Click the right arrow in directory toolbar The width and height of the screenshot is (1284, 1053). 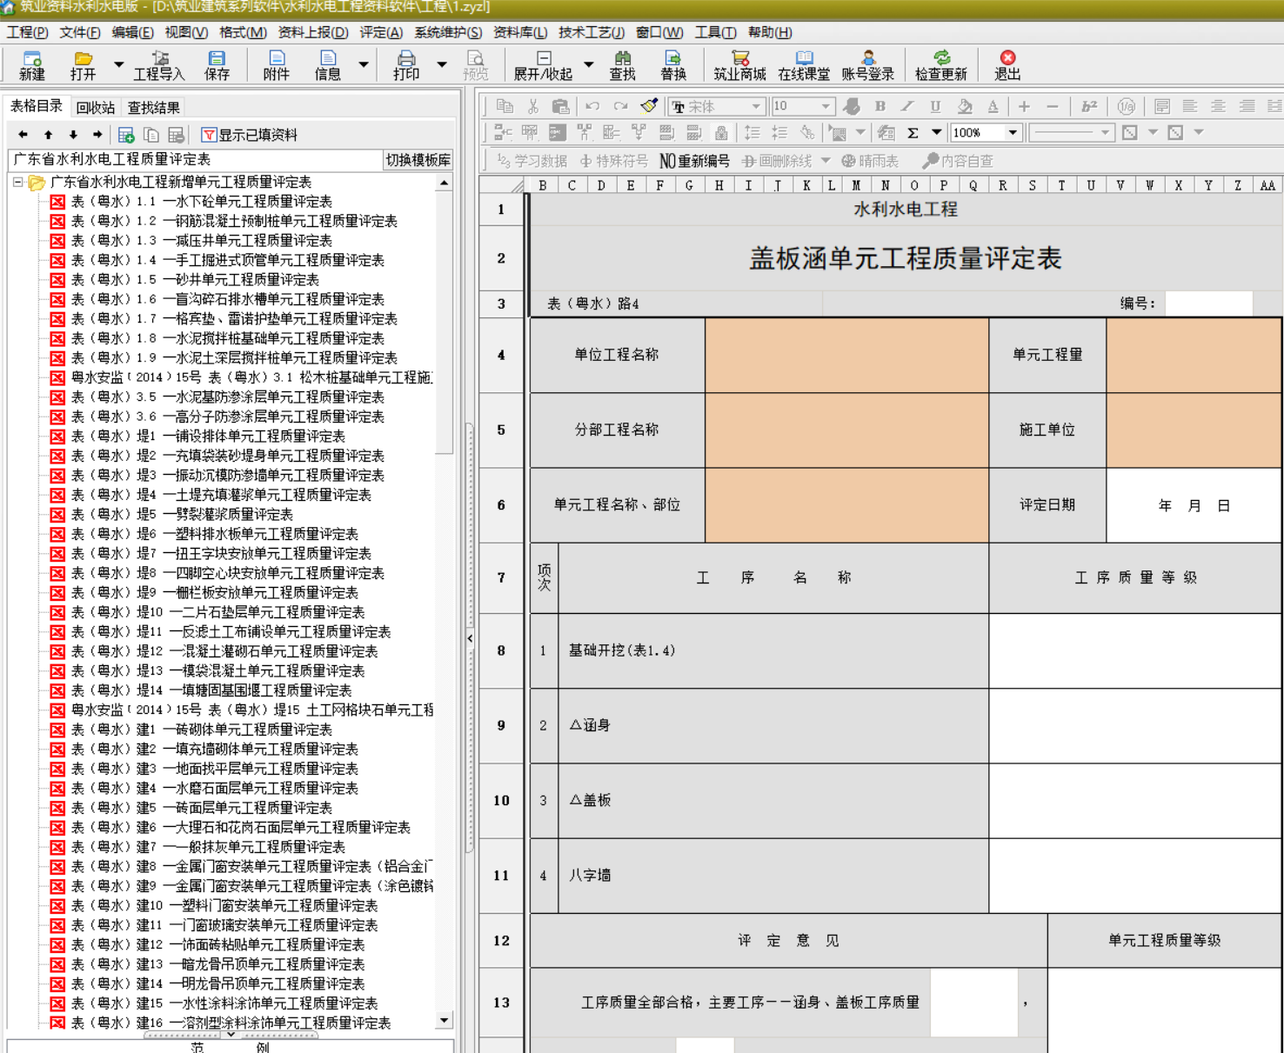pos(97,135)
